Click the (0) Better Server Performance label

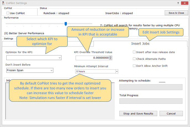click(24, 33)
